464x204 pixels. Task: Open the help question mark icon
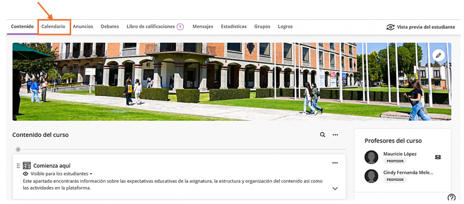452,197
